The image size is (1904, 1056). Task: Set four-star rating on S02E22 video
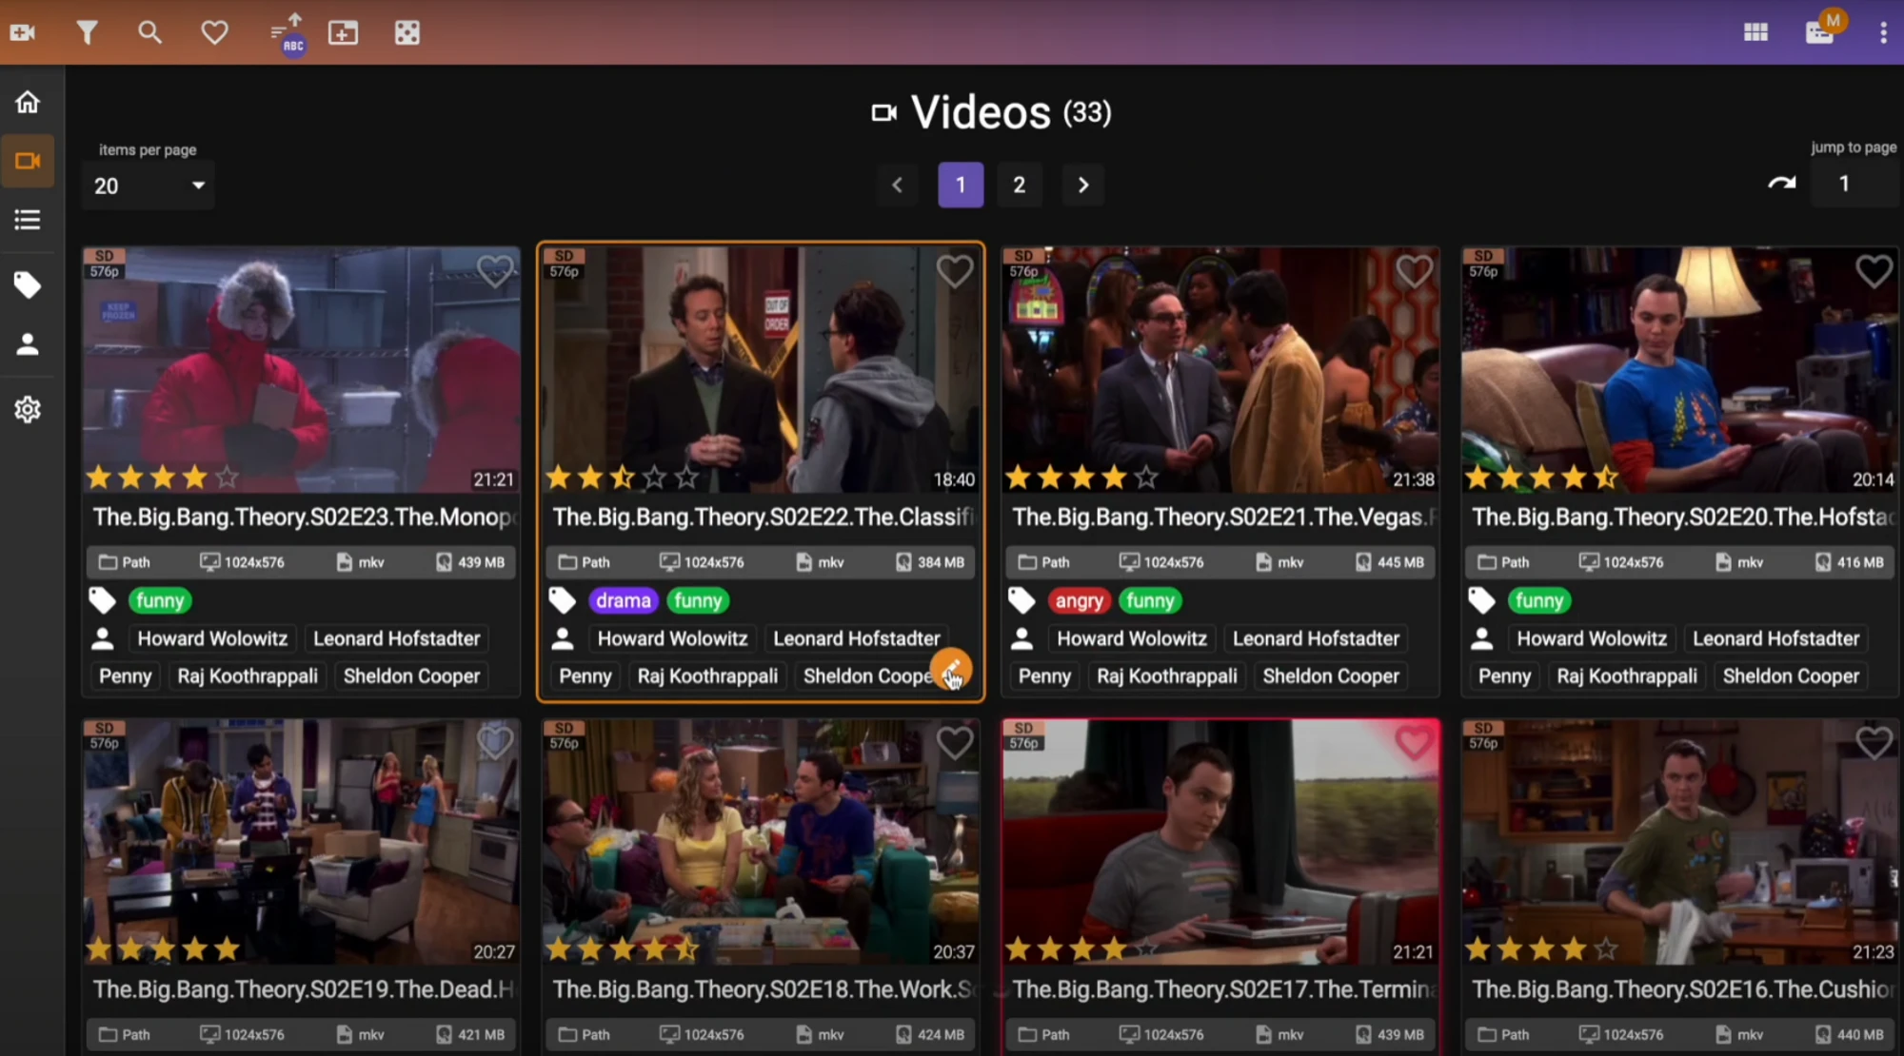tap(654, 477)
